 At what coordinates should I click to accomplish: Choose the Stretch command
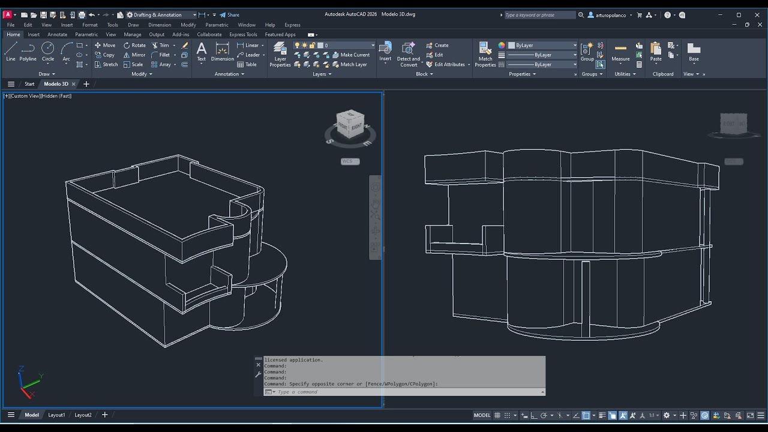(106, 64)
